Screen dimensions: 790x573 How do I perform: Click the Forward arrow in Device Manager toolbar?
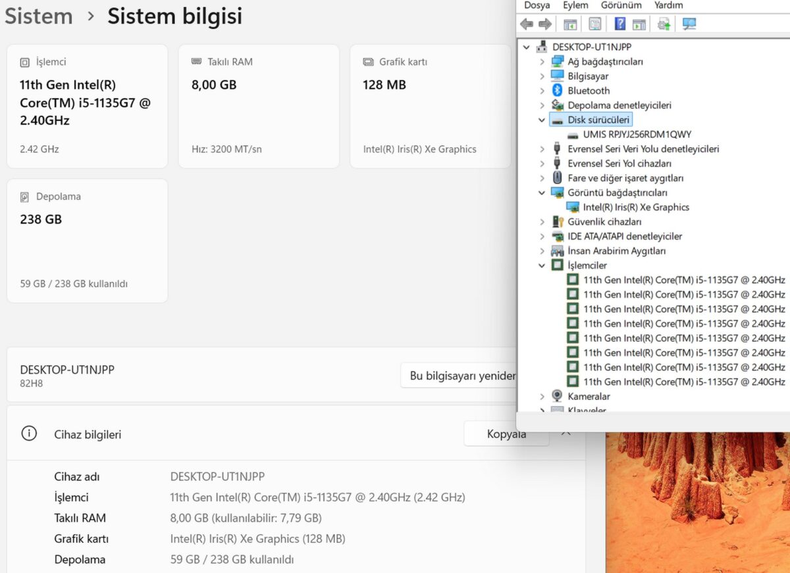545,24
